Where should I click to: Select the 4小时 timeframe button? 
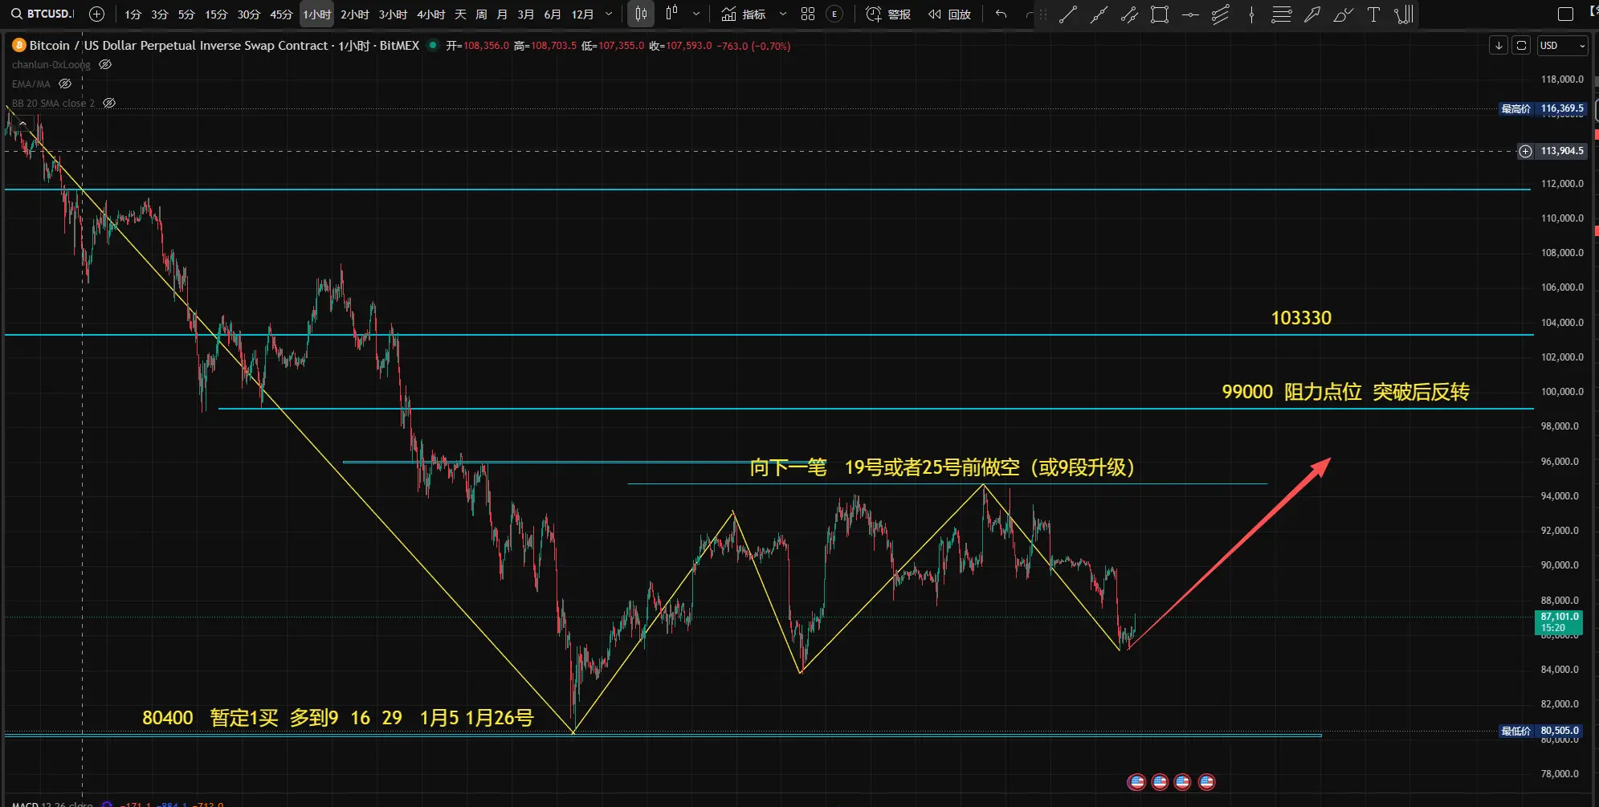point(431,14)
